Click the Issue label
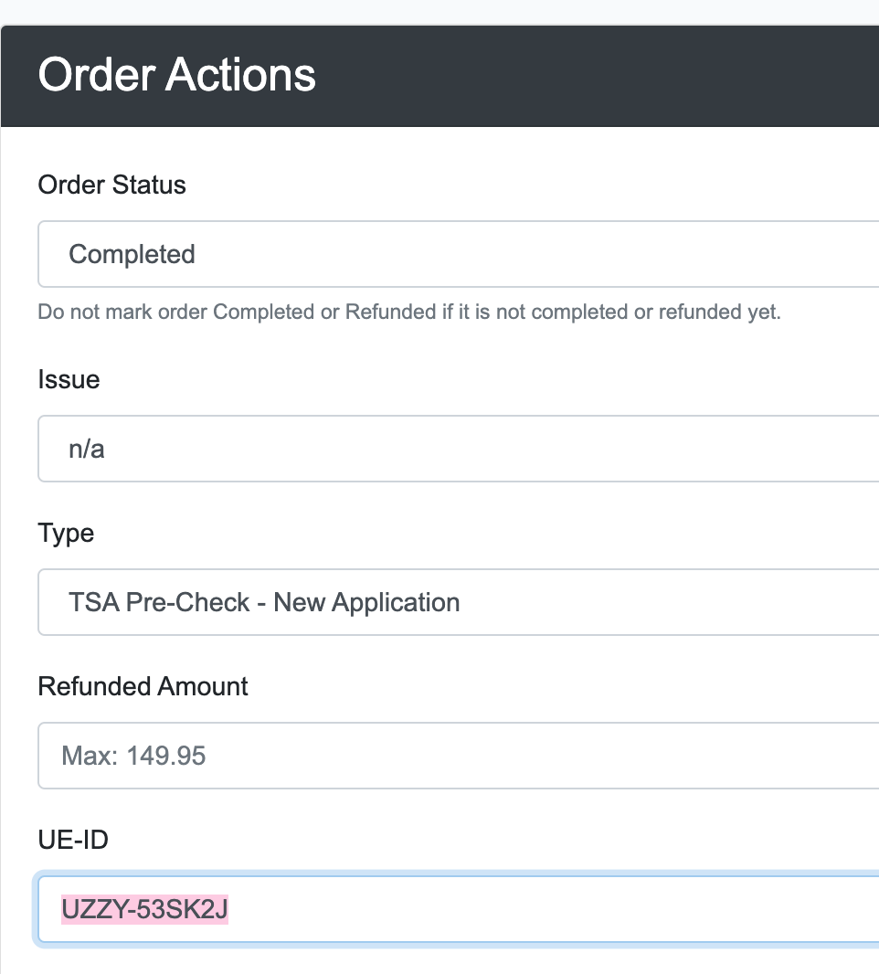879x974 pixels. pos(68,379)
